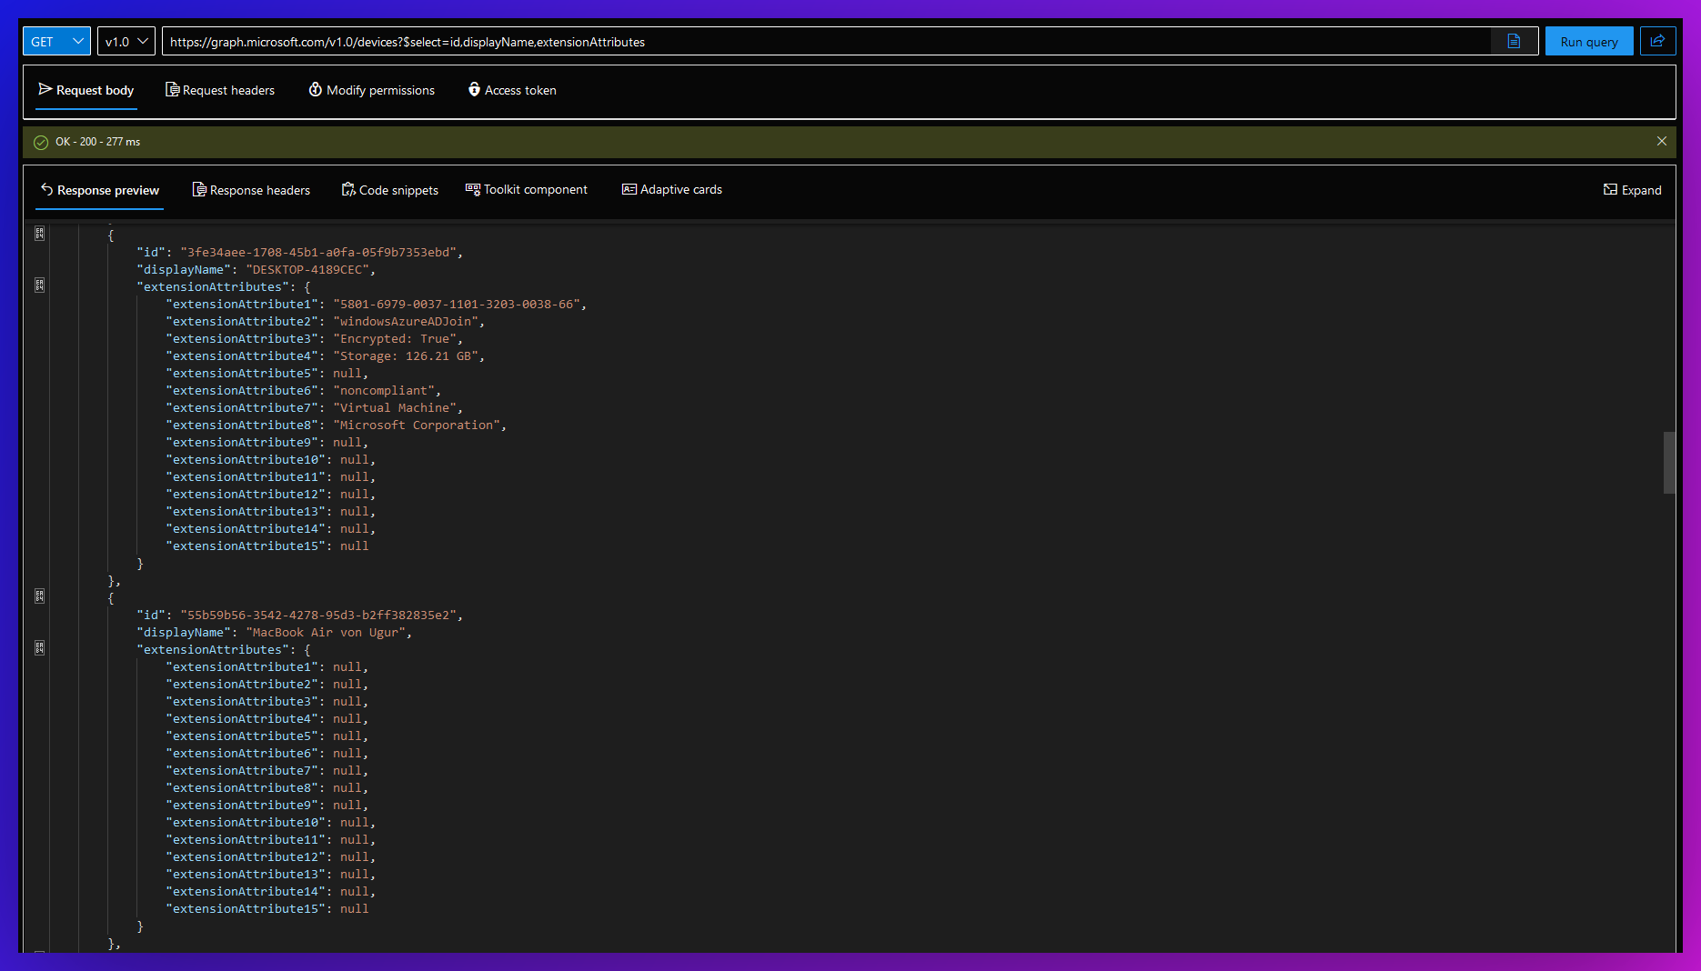
Task: Switch to Request headers tab
Action: click(220, 90)
